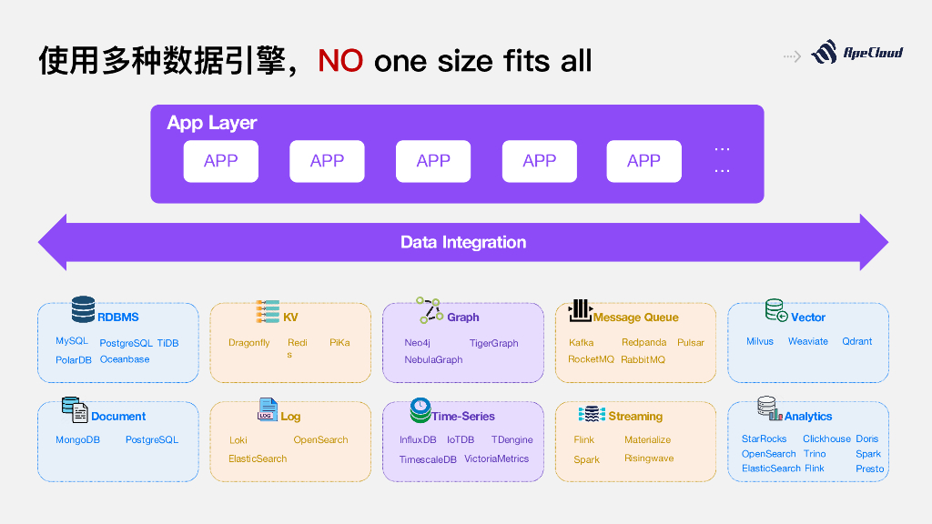
Task: Click Risingwave in the Streaming box
Action: tap(648, 458)
